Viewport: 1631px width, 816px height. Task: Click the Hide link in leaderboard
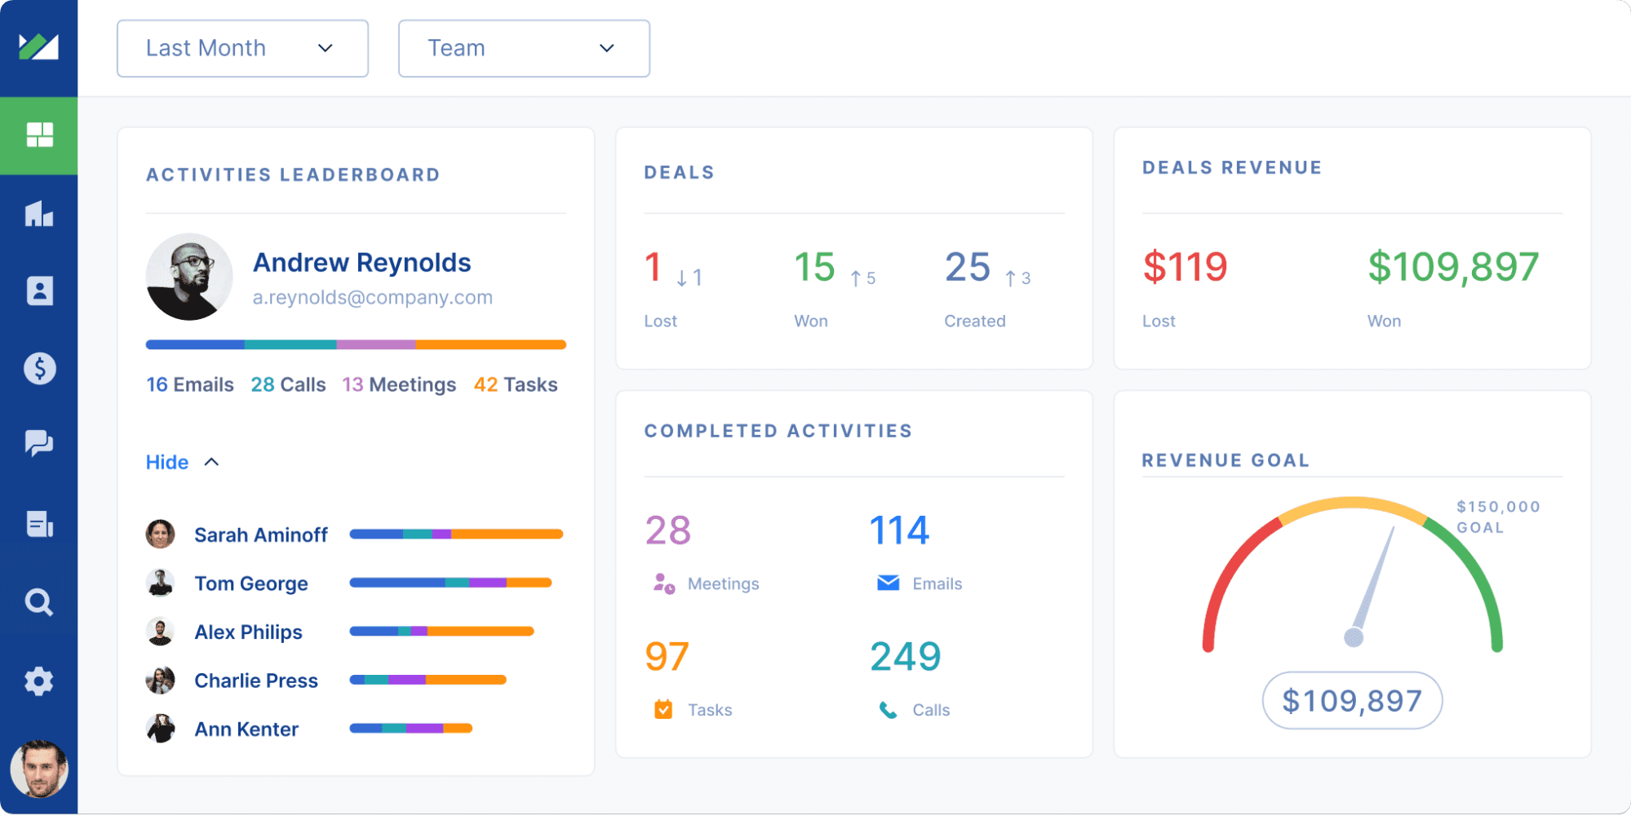(x=167, y=463)
